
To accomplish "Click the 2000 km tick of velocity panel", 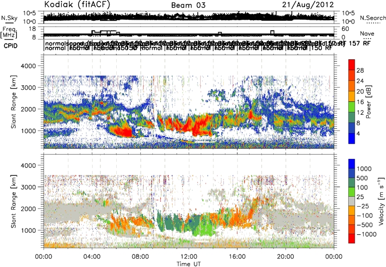I will tap(28, 209).
